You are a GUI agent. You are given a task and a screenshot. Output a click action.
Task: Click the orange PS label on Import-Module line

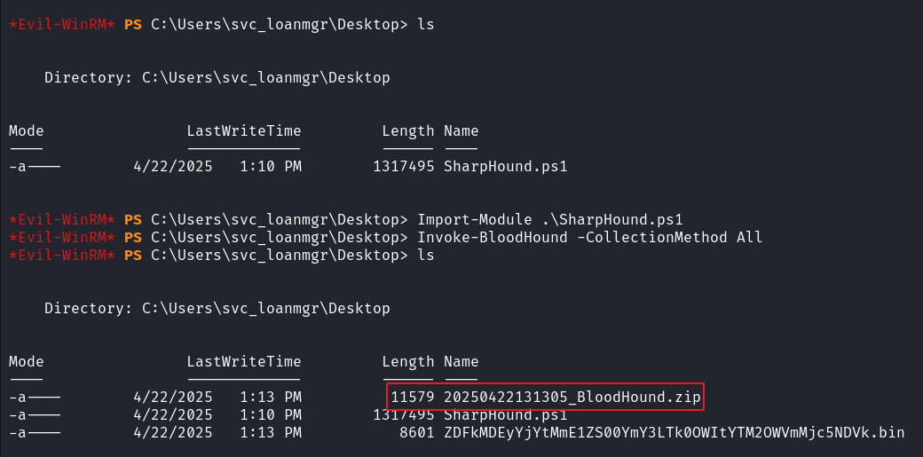pos(133,220)
